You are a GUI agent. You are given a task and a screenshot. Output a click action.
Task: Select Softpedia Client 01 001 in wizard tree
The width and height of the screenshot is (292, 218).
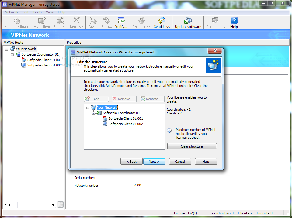[126, 118]
